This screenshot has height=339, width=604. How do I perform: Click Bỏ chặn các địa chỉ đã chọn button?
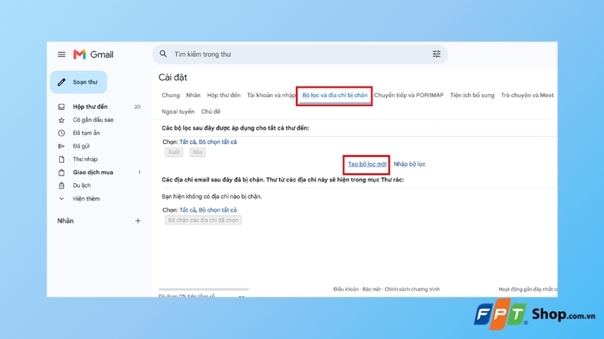pyautogui.click(x=203, y=220)
